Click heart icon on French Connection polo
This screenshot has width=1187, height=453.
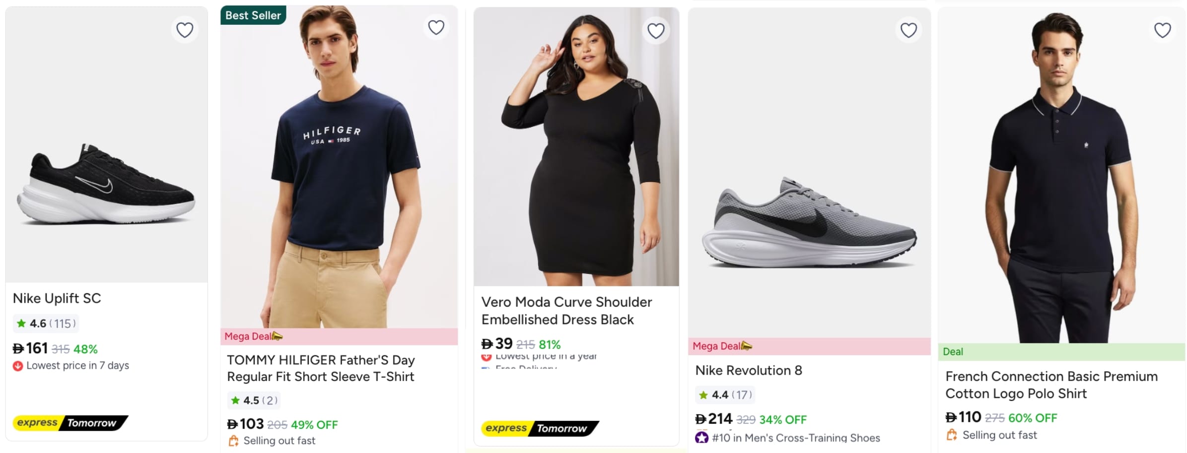pos(1162,30)
